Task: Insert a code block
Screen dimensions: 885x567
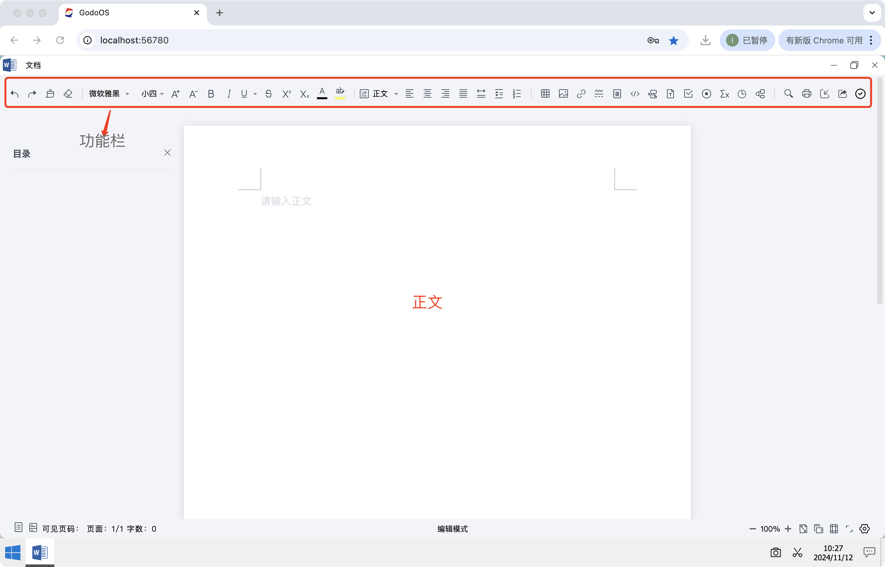Action: [635, 94]
